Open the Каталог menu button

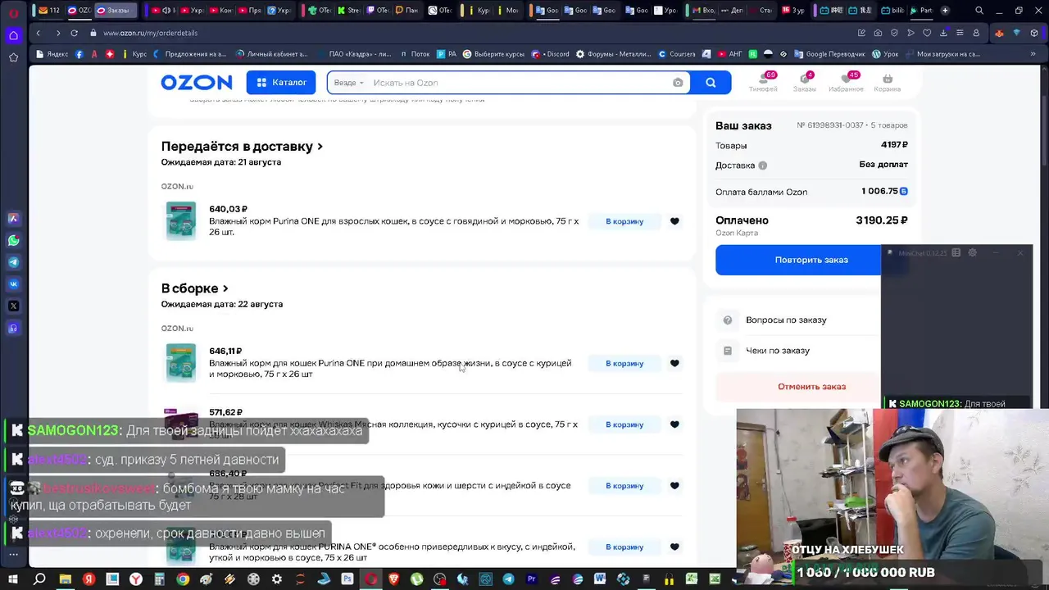click(281, 83)
